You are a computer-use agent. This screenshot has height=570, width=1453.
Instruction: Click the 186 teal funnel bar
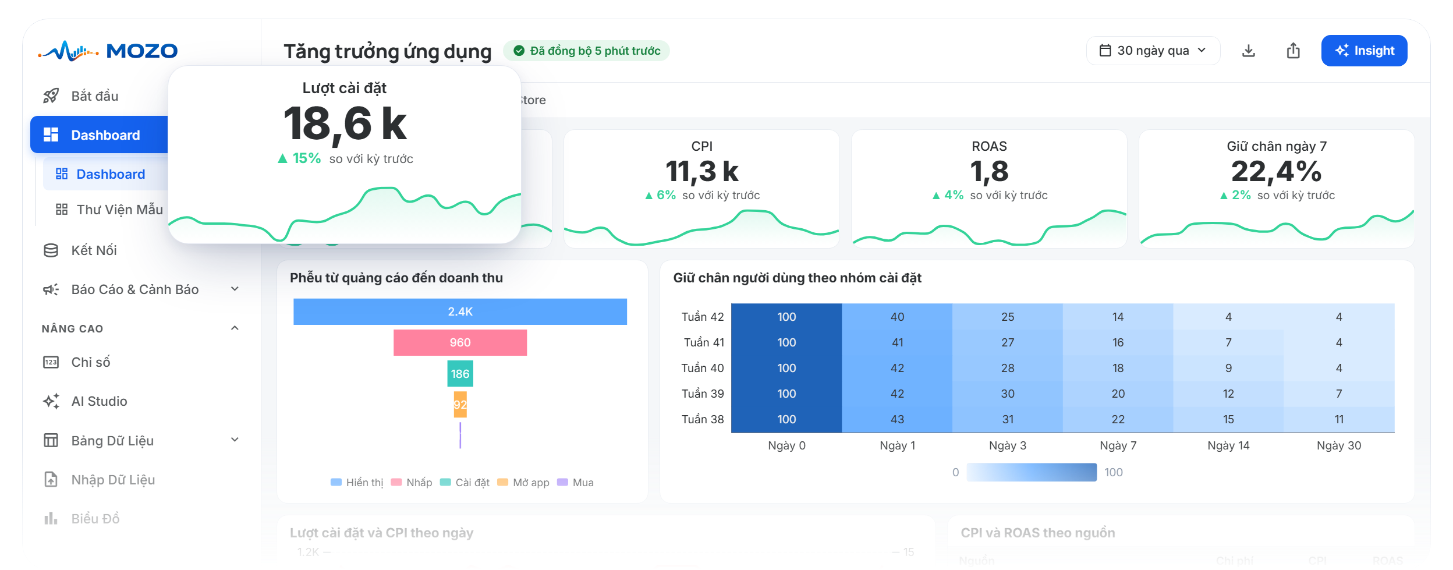point(460,374)
